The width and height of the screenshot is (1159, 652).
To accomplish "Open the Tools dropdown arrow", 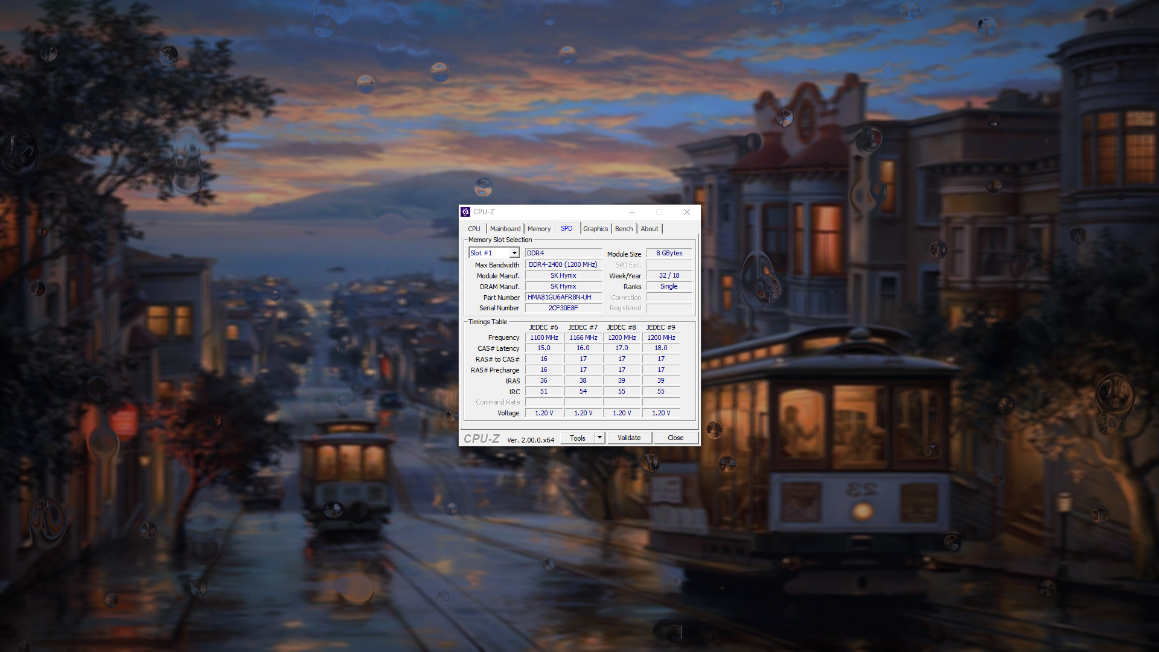I will click(599, 438).
